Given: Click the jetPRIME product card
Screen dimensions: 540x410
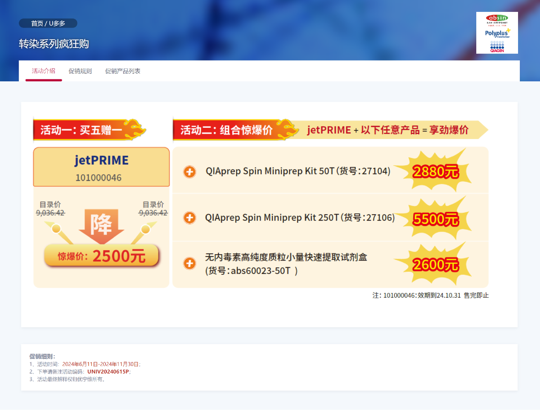Looking at the screenshot, I should (101, 167).
